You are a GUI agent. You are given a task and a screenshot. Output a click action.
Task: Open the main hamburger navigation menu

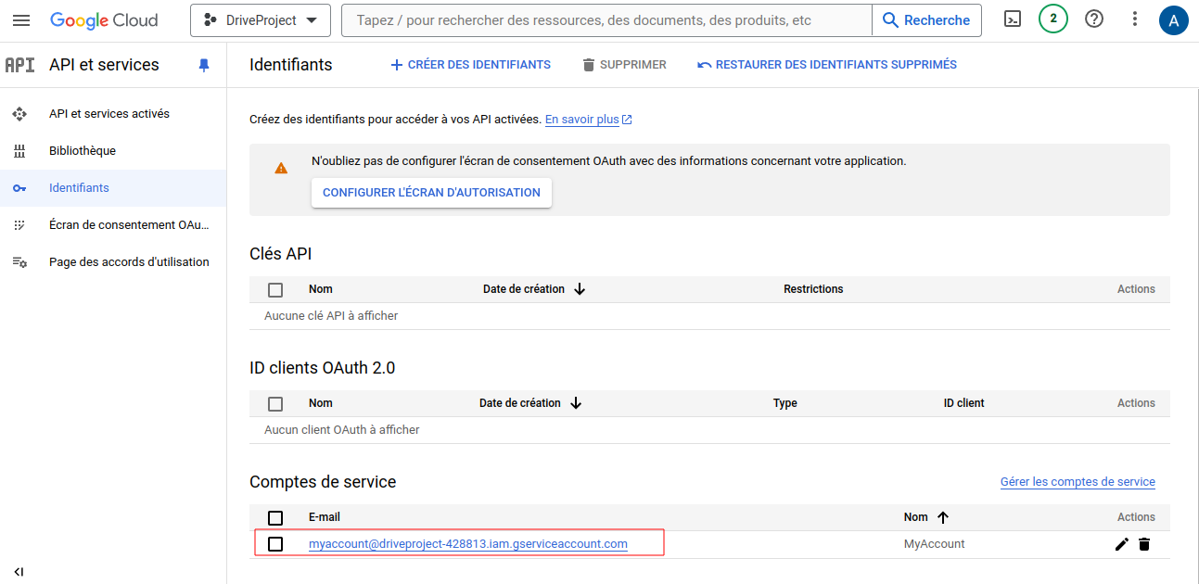pos(21,20)
